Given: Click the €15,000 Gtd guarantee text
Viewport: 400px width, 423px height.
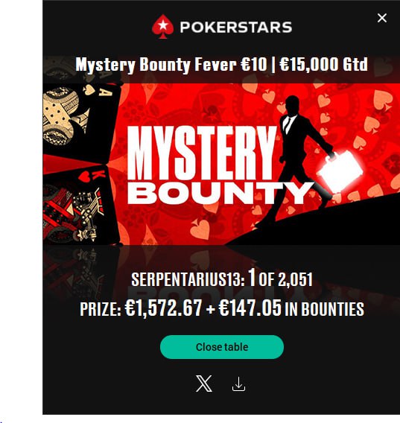Looking at the screenshot, I should point(323,64).
